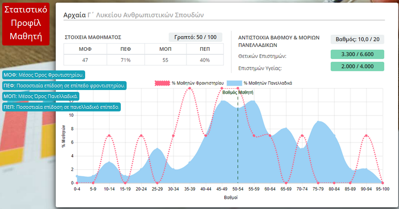
Task: Click the green 2.000 / 4.000 points badge
Action: (x=358, y=66)
